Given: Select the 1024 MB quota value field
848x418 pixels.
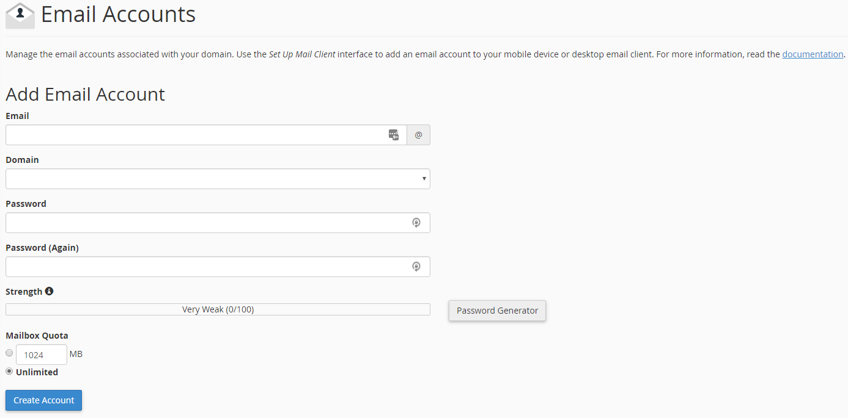Looking at the screenshot, I should tap(41, 354).
